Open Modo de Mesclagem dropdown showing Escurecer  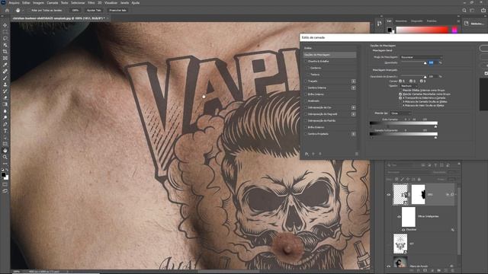click(421, 57)
